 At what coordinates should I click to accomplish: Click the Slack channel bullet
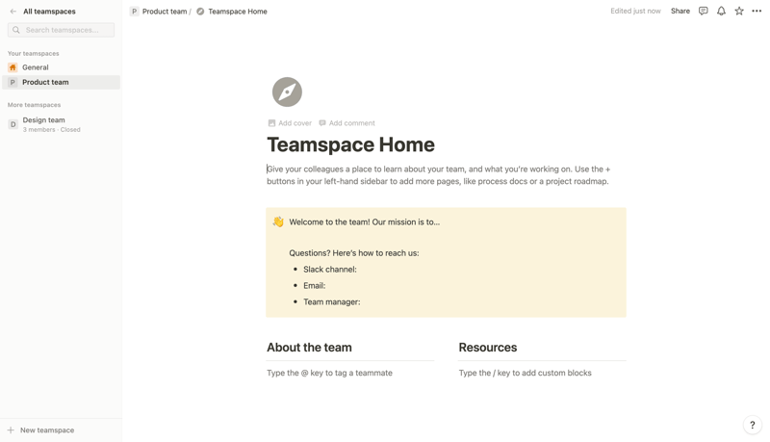click(x=330, y=269)
